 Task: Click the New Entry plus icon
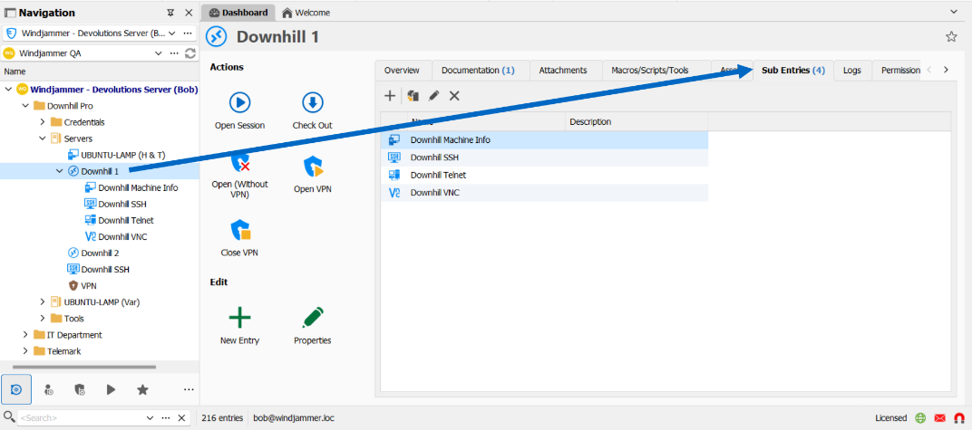point(239,317)
